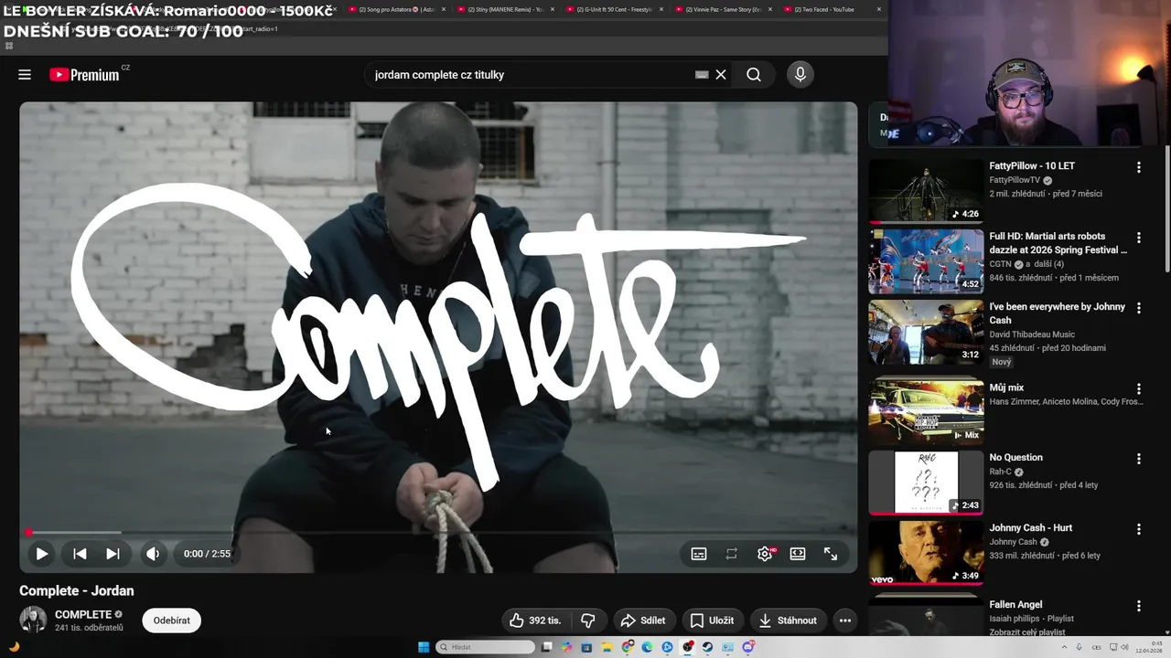Switch to the Stíny (MANENE Remix) tab
The width and height of the screenshot is (1171, 658).
click(503, 9)
